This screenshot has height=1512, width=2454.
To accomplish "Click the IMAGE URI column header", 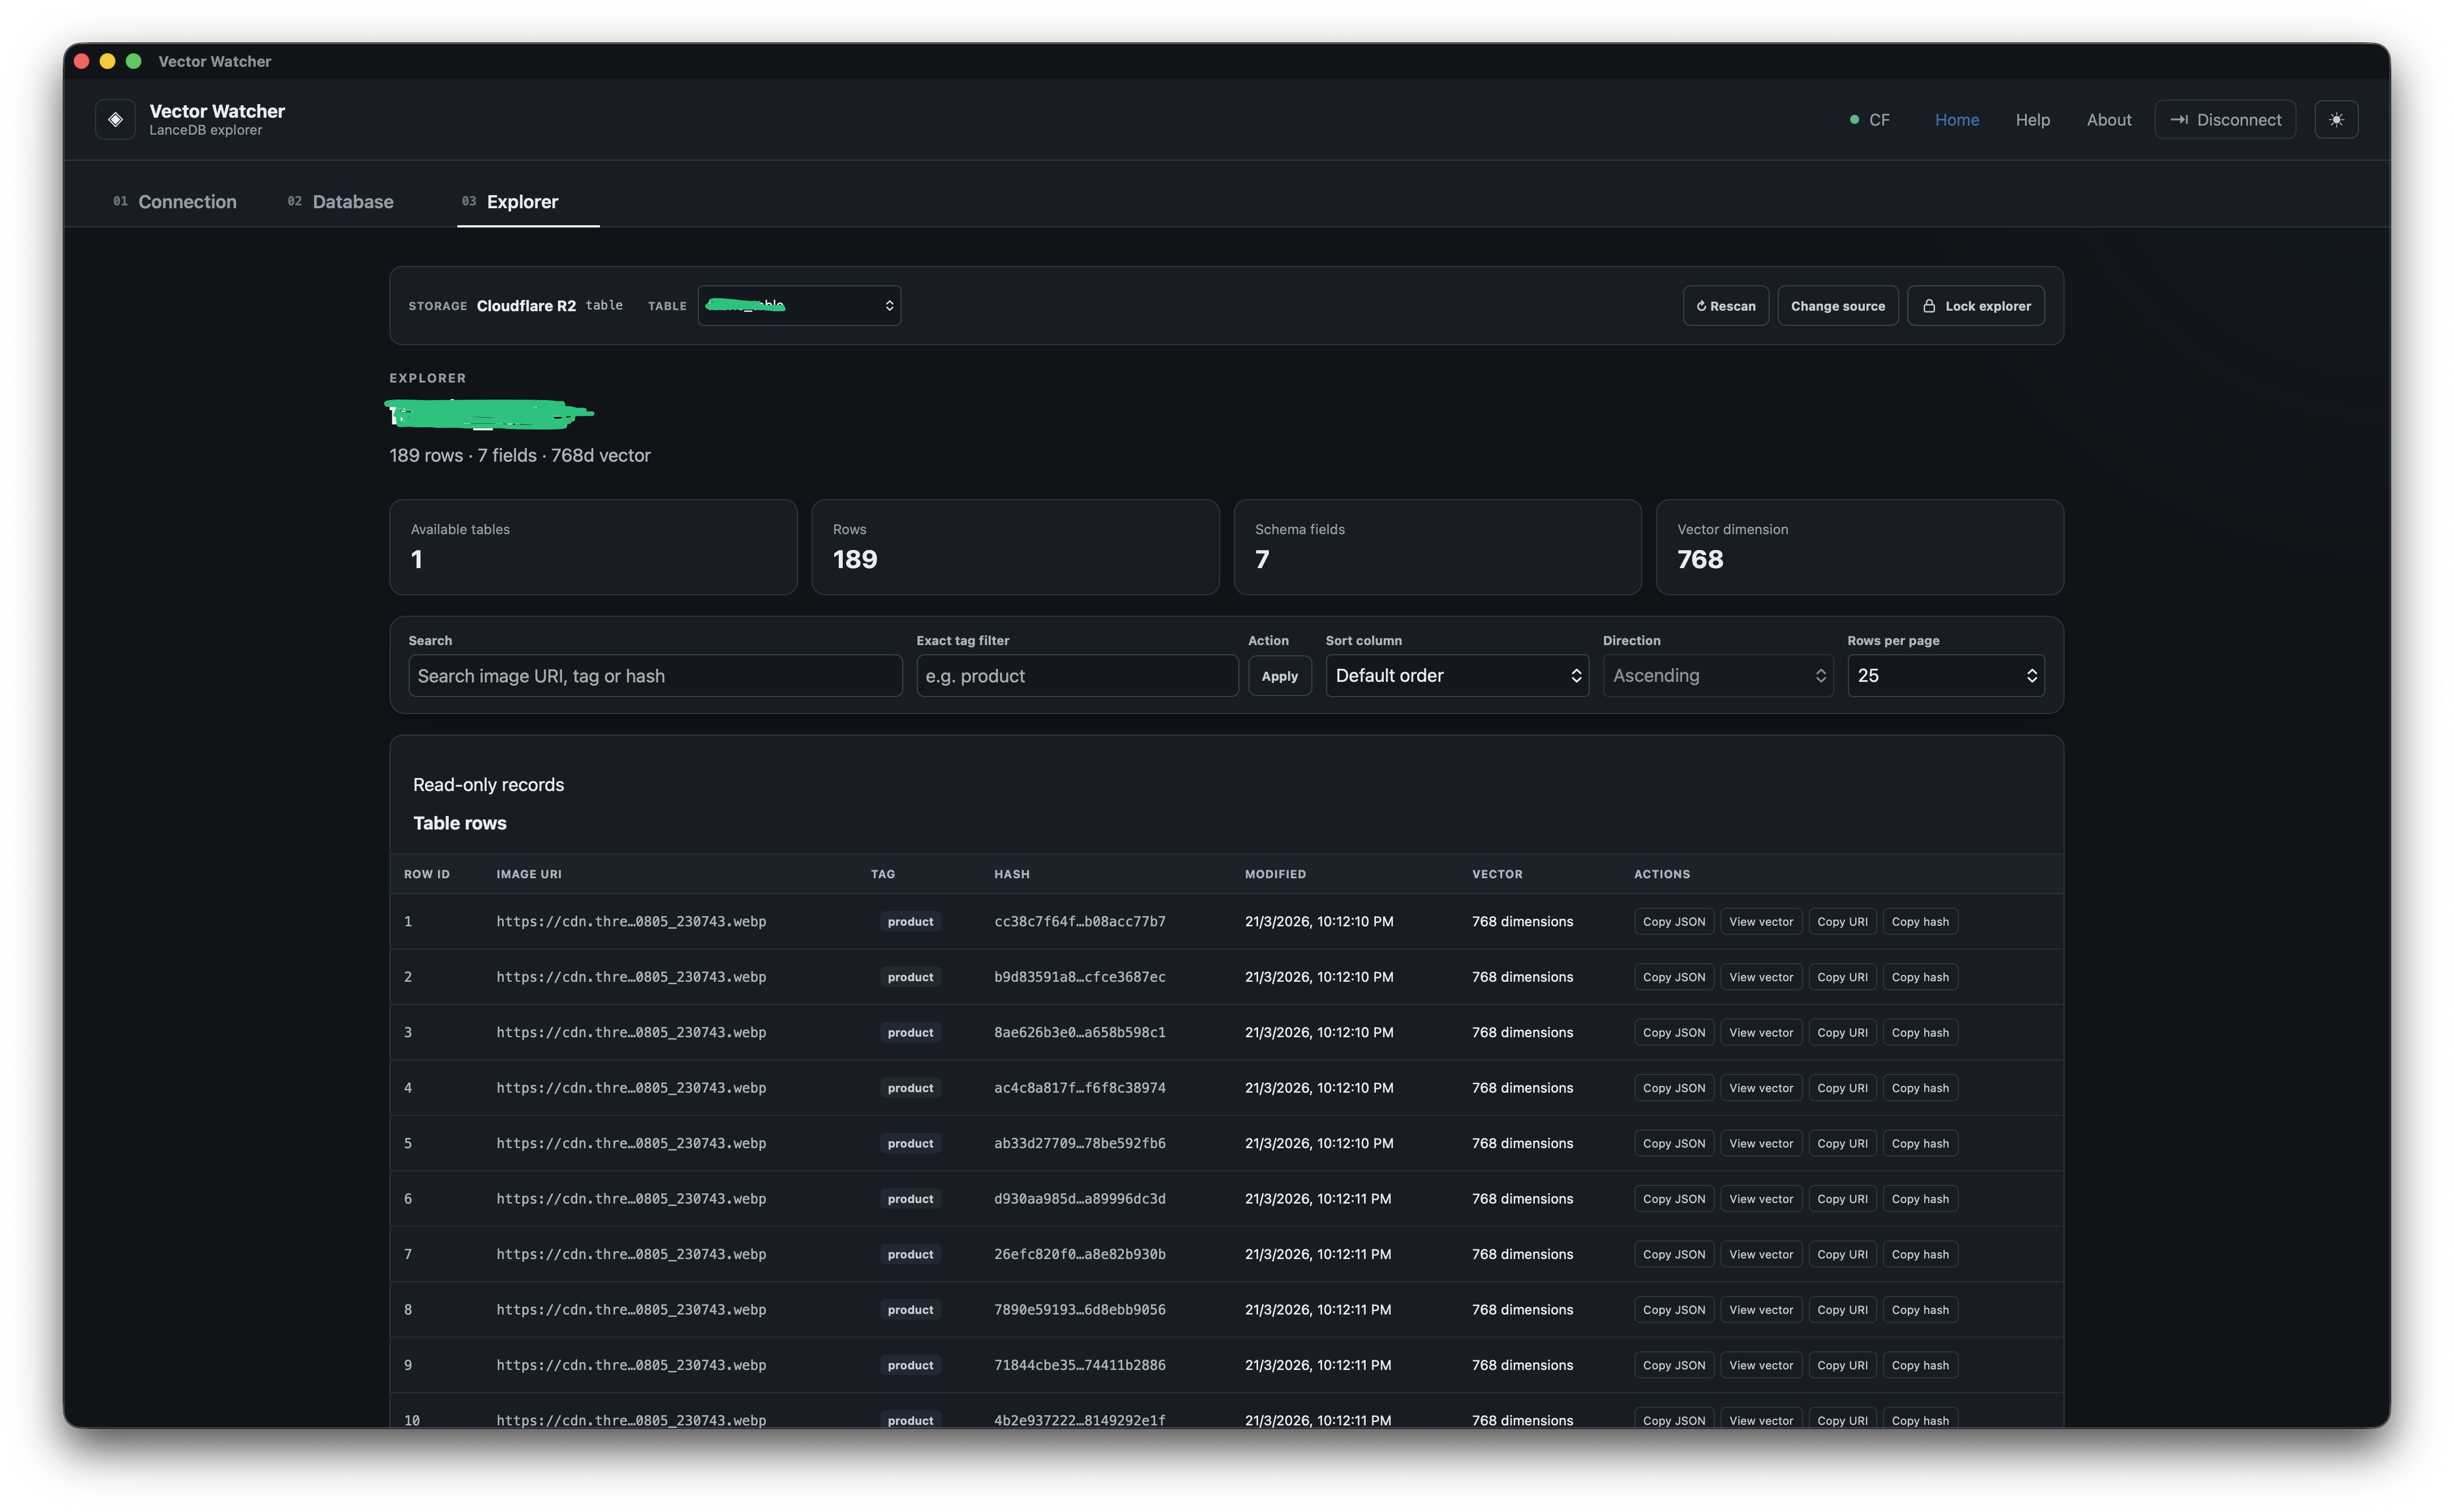I will point(529,874).
